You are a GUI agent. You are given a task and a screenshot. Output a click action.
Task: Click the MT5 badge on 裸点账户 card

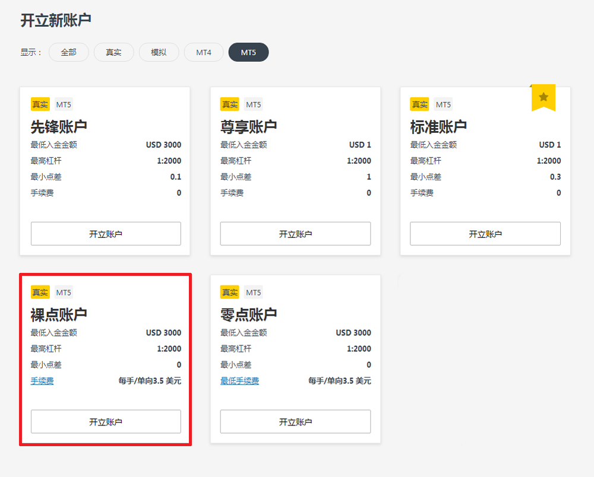point(64,292)
